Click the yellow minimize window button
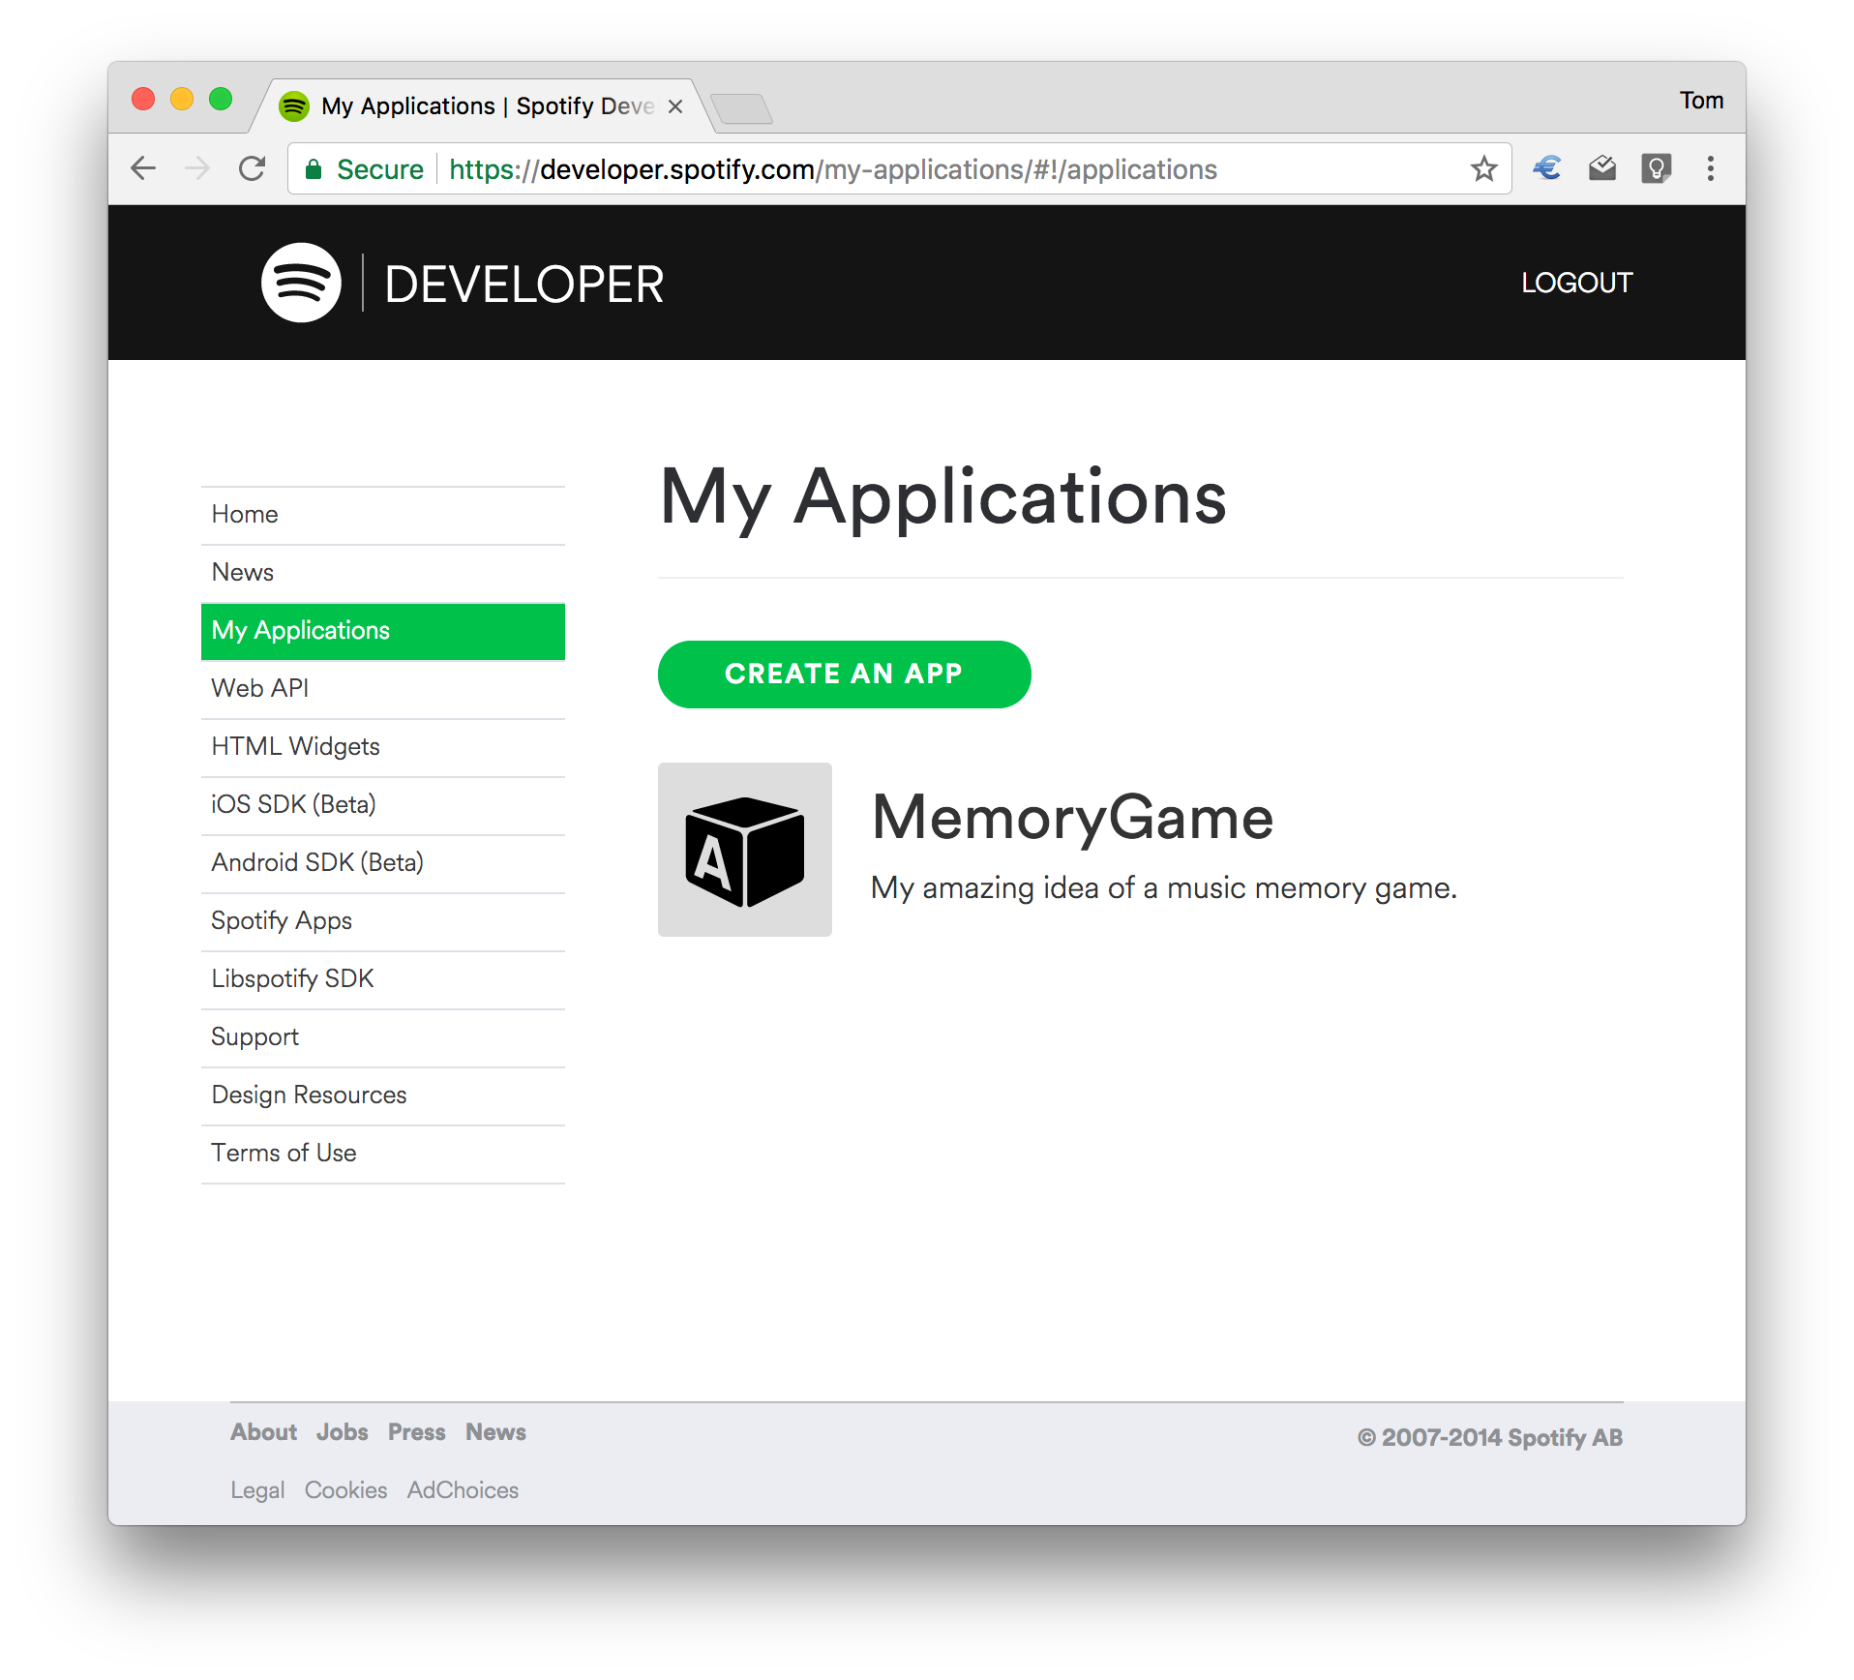Image resolution: width=1854 pixels, height=1680 pixels. 182,99
